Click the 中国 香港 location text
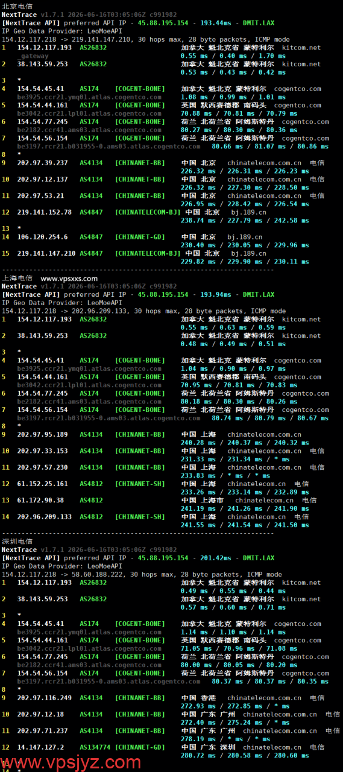 tap(198, 698)
